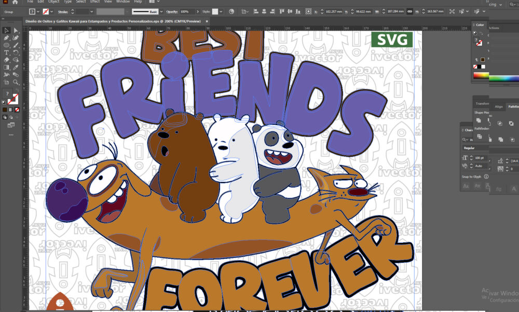Click Width value field
The image size is (519, 312).
395,11
